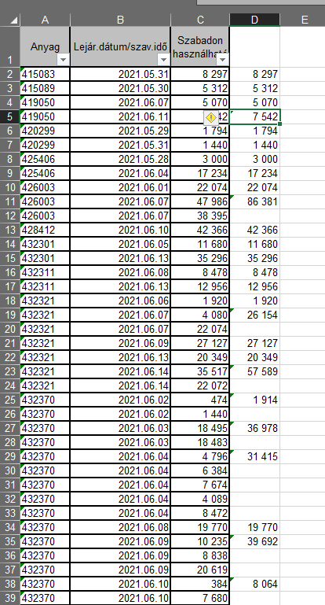Select row 2 header
Screen dimensions: 325x605
tap(10, 74)
